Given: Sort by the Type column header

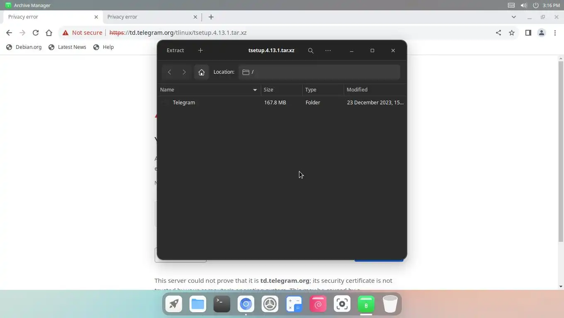Looking at the screenshot, I should tap(323, 90).
